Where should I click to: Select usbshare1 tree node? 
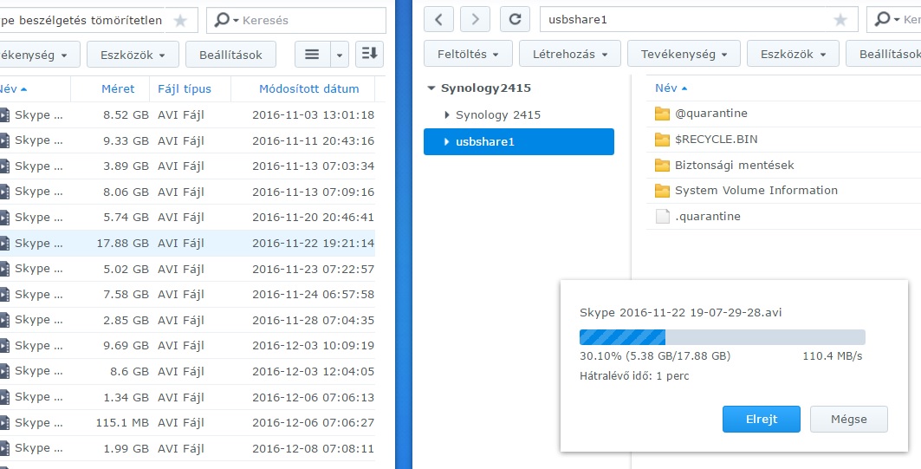pyautogui.click(x=519, y=141)
